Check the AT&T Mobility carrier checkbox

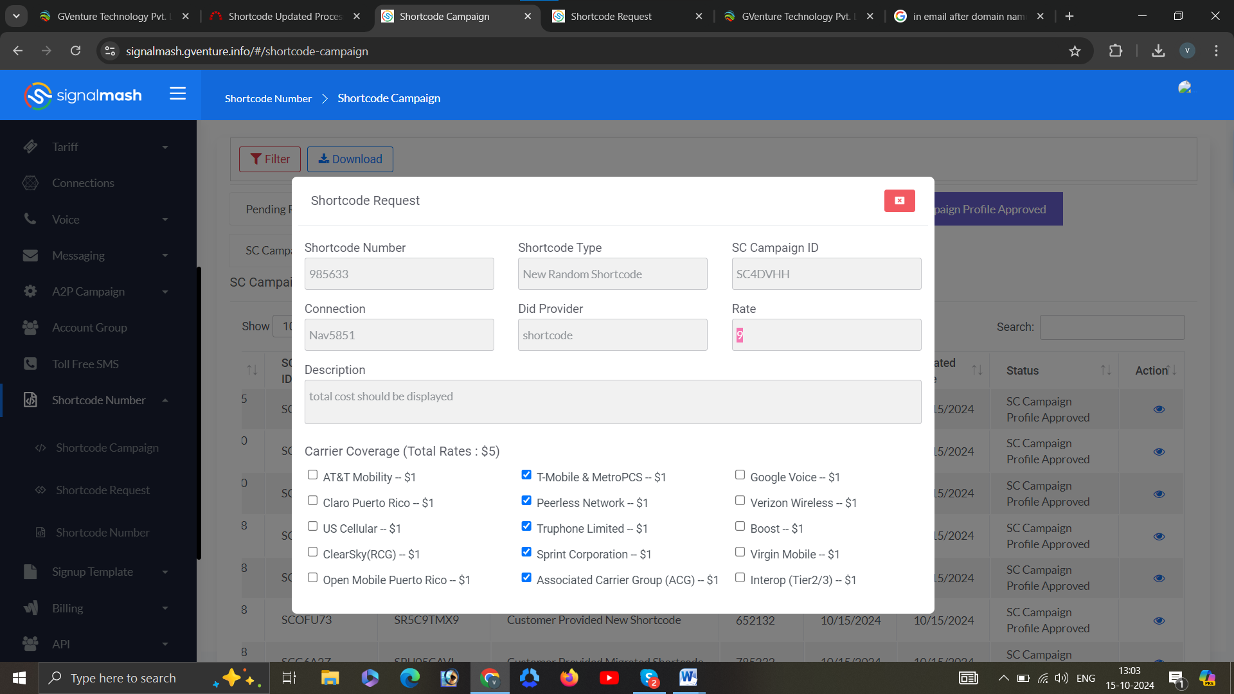312,475
